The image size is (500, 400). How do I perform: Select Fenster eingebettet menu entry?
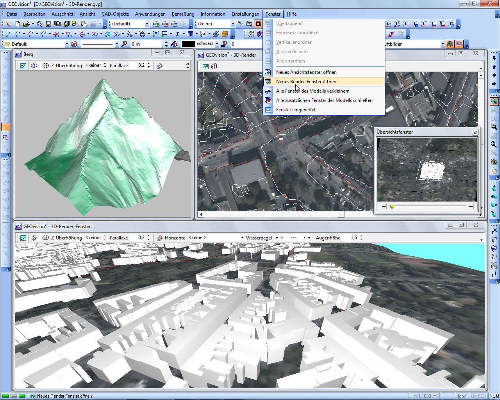(x=324, y=110)
